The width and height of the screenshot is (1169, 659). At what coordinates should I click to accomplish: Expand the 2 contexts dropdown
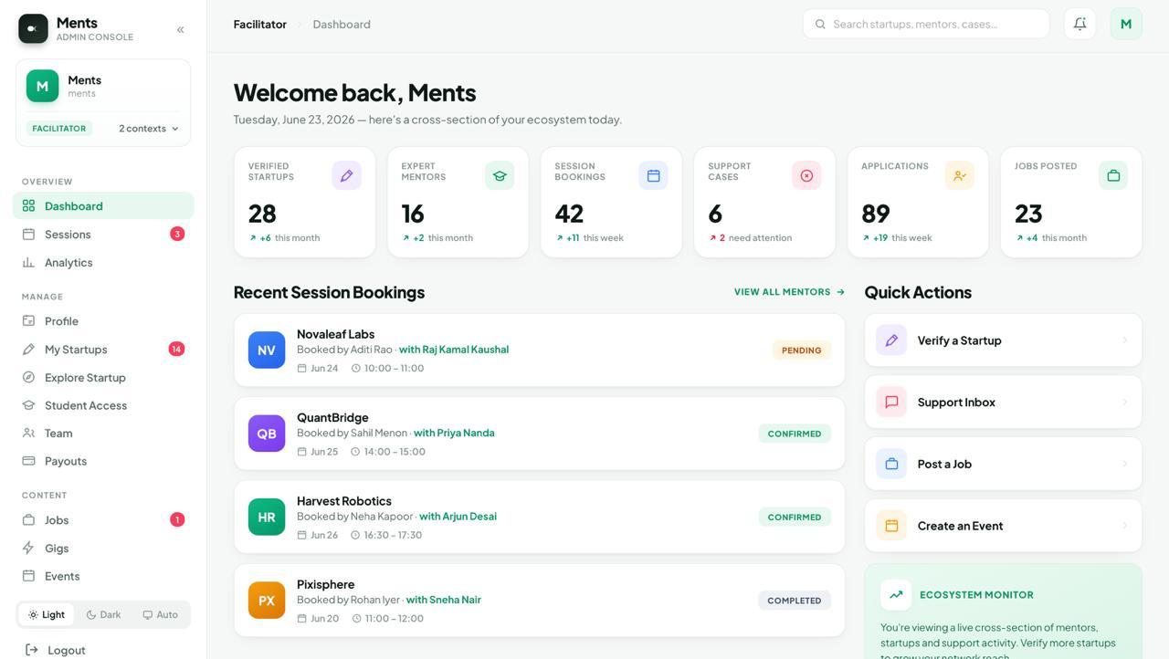coord(149,129)
